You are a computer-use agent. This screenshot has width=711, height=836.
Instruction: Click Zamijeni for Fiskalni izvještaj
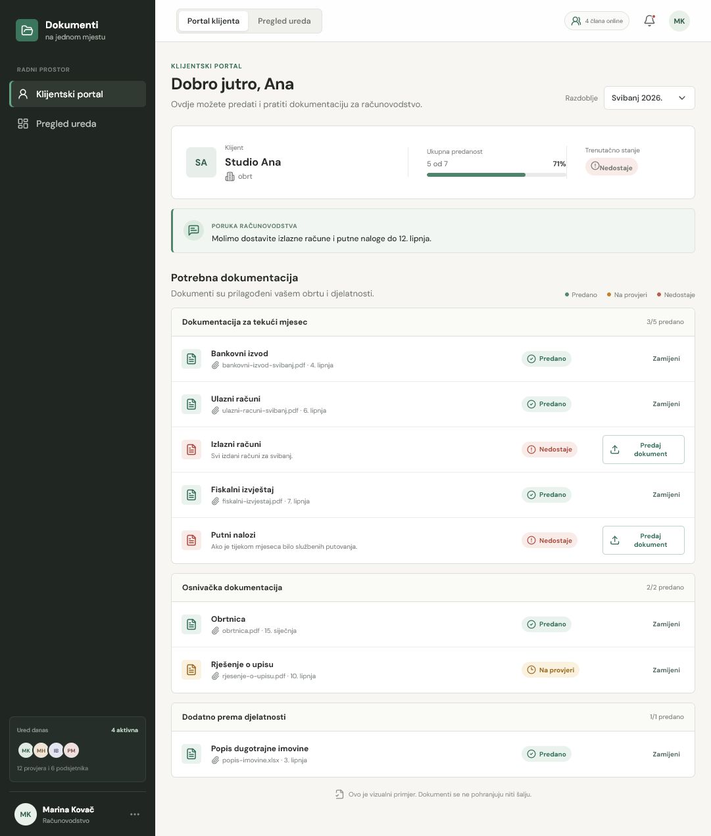tap(666, 495)
